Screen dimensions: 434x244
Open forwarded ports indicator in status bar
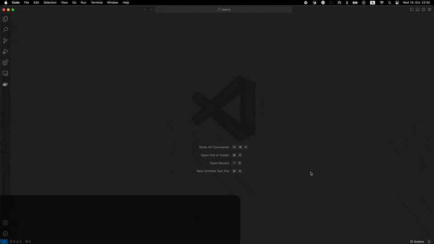pos(28,241)
